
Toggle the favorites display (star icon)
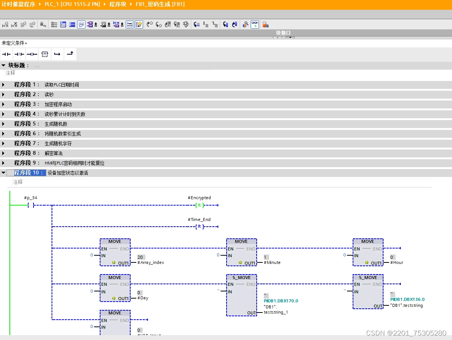[x=139, y=24]
